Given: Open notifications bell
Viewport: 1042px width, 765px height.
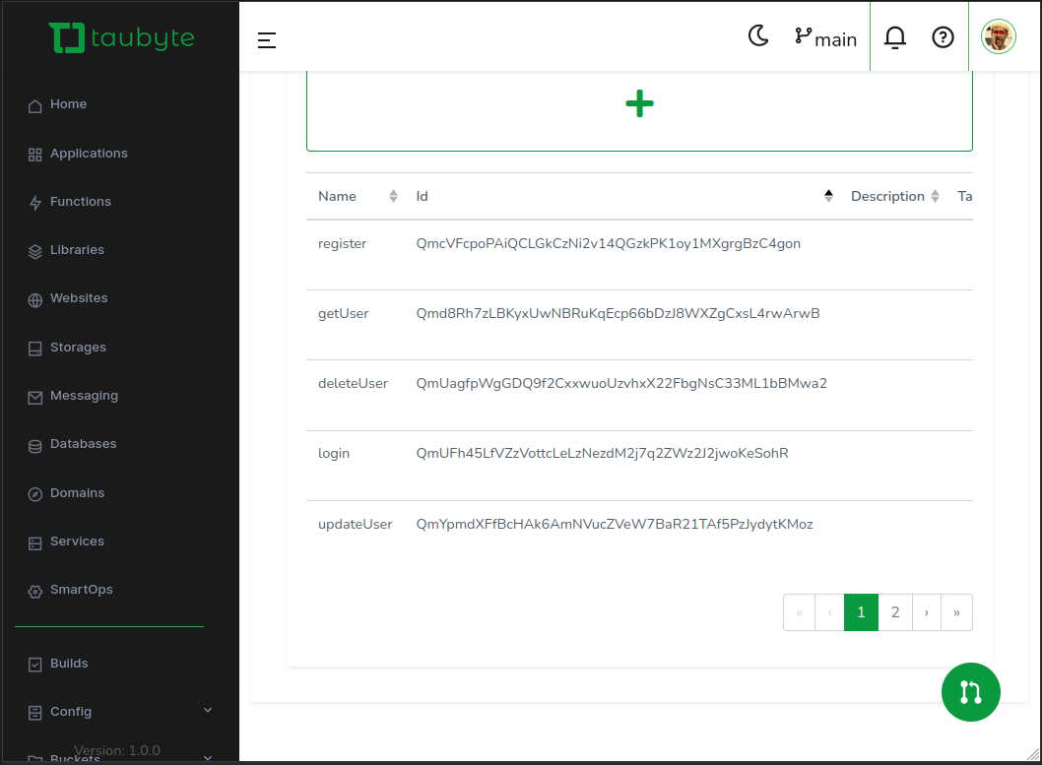Looking at the screenshot, I should pos(894,37).
